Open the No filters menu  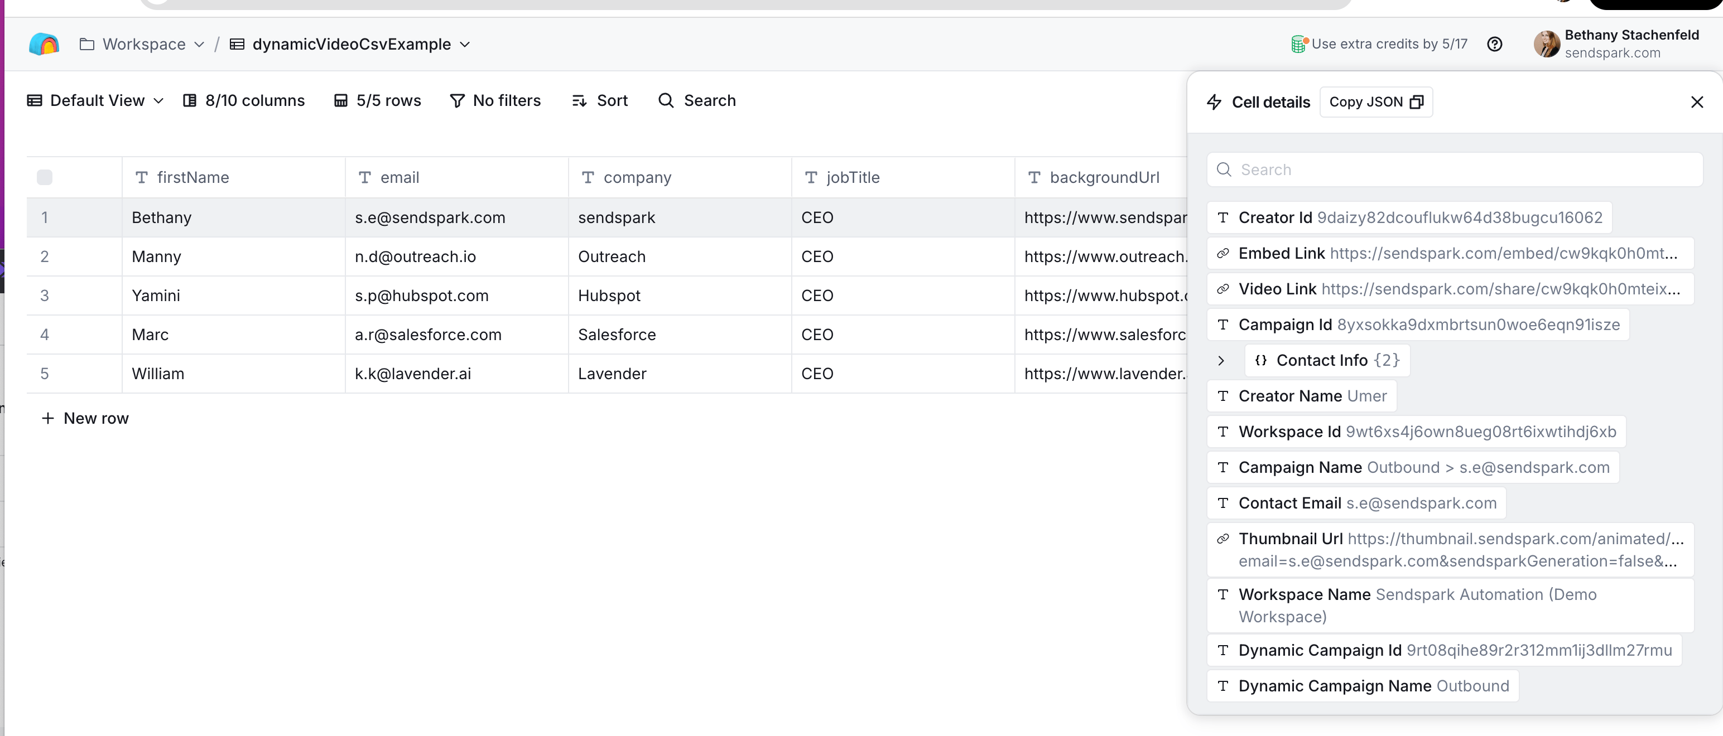pyautogui.click(x=495, y=101)
